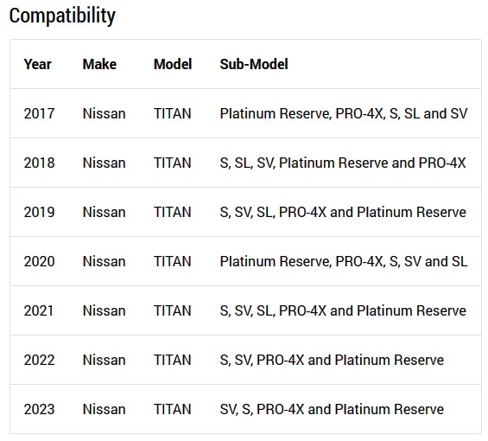
Task: Click the Year column header
Action: [37, 64]
